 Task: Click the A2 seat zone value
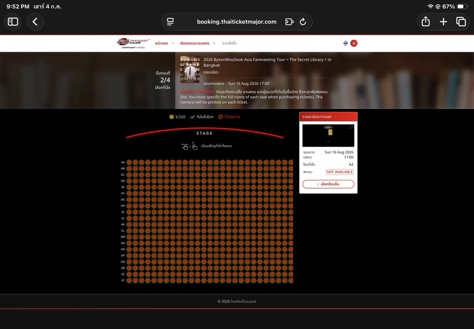351,164
